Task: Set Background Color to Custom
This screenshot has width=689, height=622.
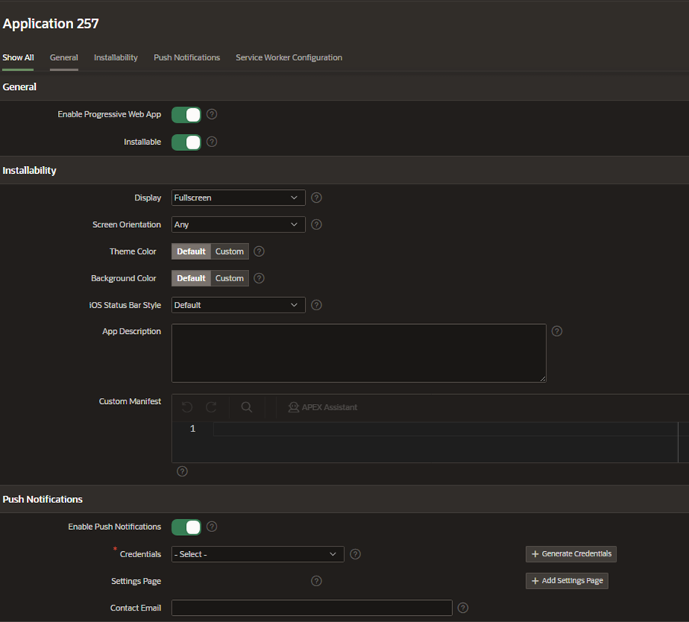Action: pos(229,278)
